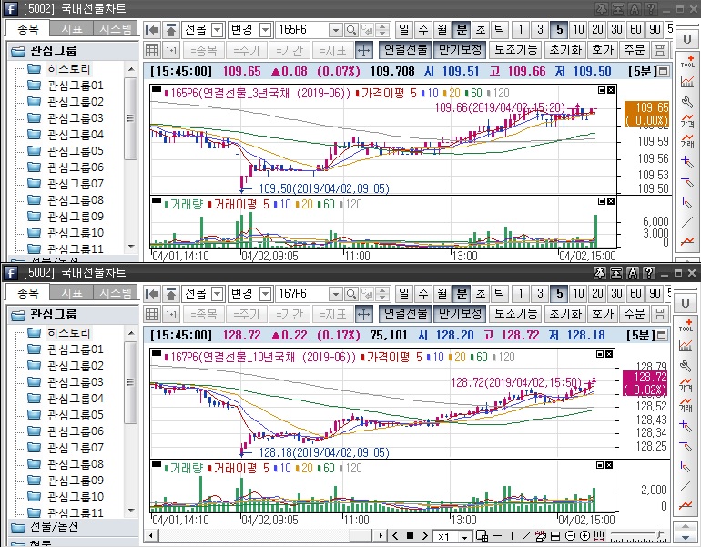Click 보조기능 button in top chart

[x=515, y=49]
